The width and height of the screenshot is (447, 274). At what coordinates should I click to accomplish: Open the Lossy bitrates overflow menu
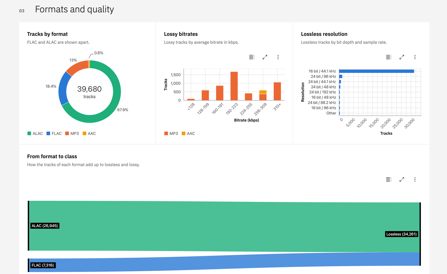point(278,57)
